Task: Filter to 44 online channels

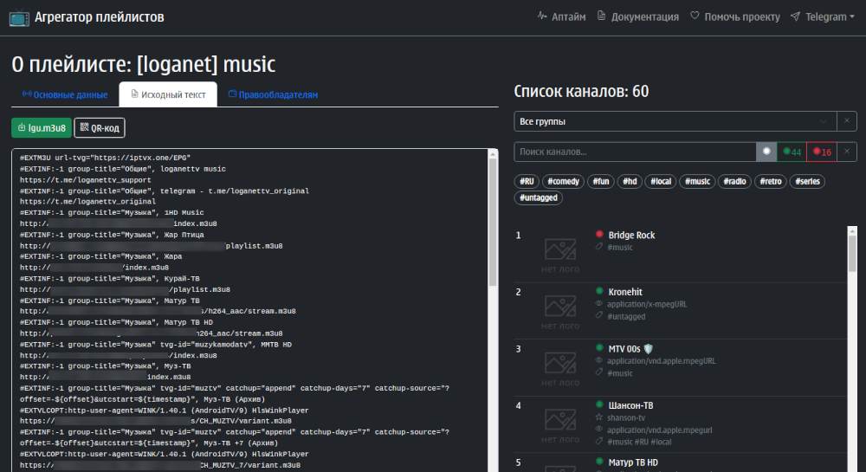Action: pos(792,152)
